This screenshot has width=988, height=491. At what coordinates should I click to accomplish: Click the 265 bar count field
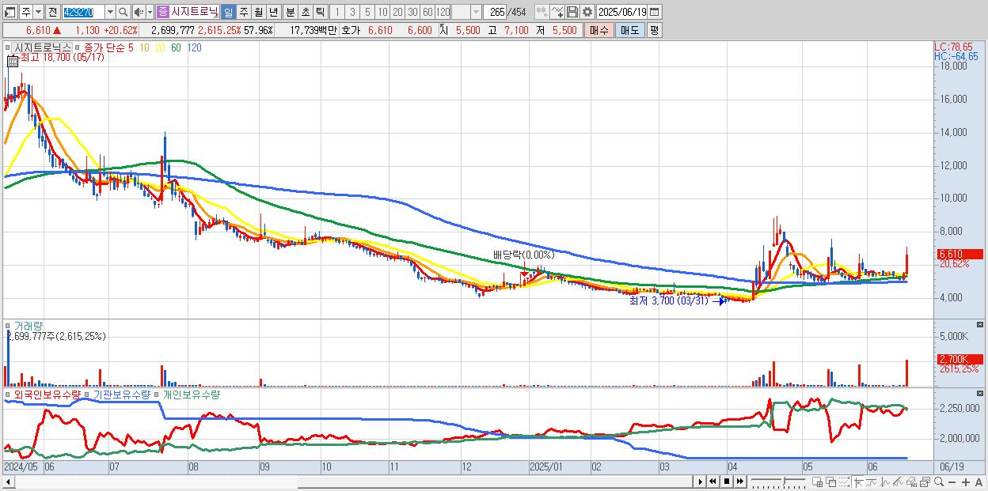495,12
